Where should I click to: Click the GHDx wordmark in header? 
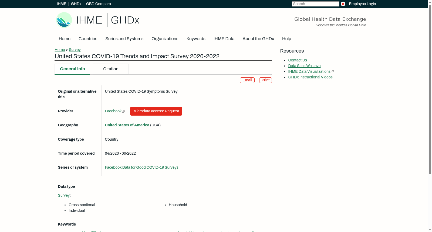pos(125,20)
